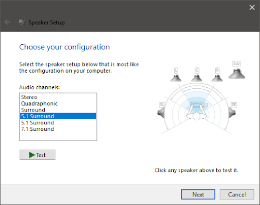Test the center C speaker
This screenshot has width=260, height=205.
coord(197,78)
